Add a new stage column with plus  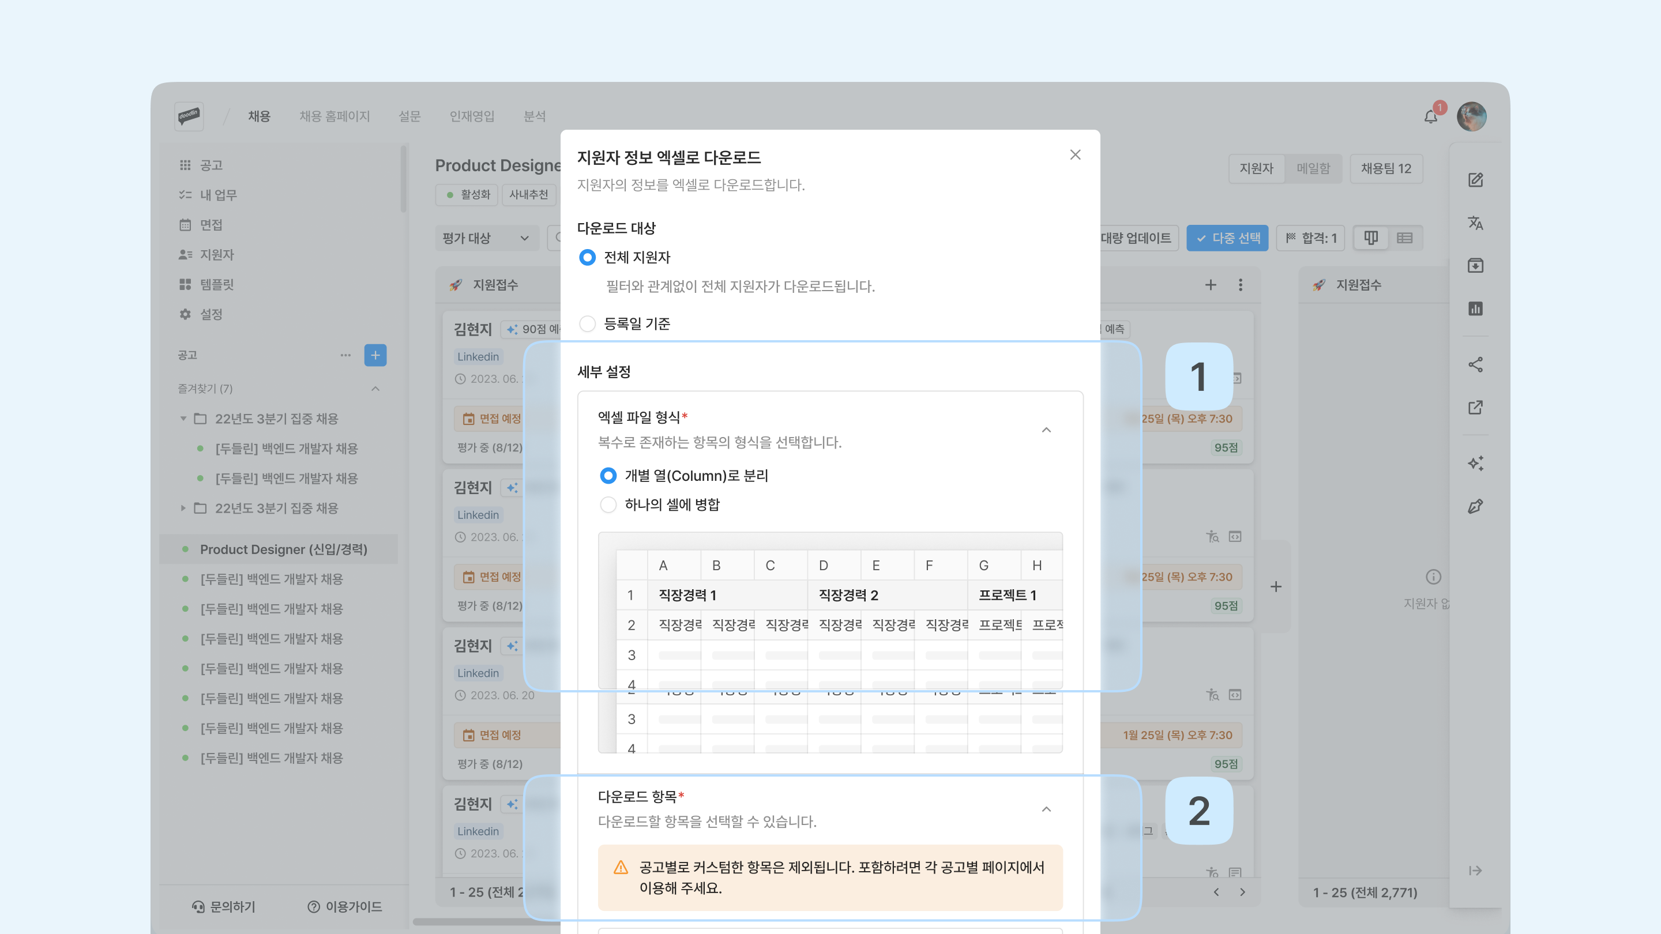pos(1276,586)
